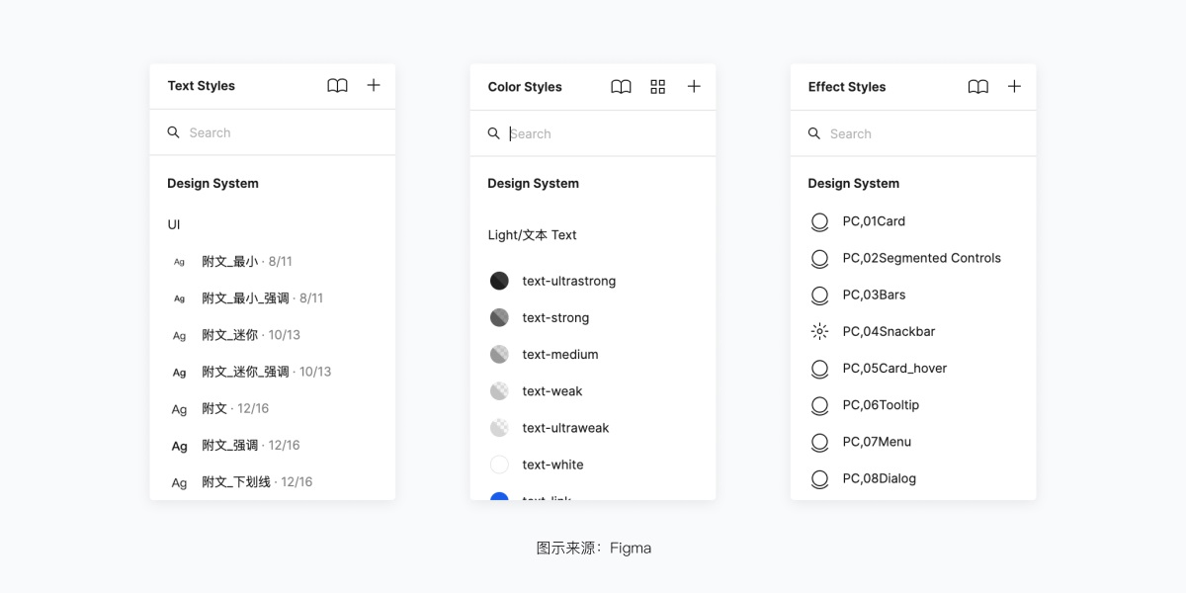This screenshot has height=593, width=1186.
Task: Click the Ag preview for 附文 · 12/16
Action: [x=179, y=409]
